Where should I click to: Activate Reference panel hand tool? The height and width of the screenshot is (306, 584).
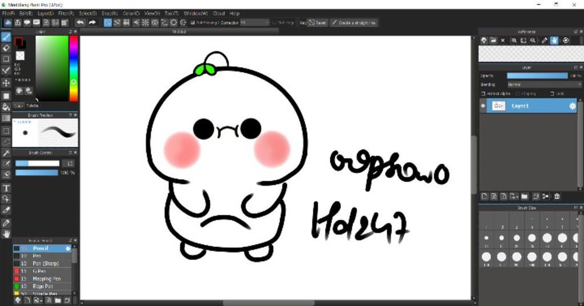pos(554,41)
